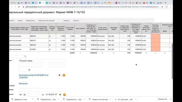Click the total amount 175956.00 with tax
This screenshot has width=182, height=102.
tap(138, 53)
